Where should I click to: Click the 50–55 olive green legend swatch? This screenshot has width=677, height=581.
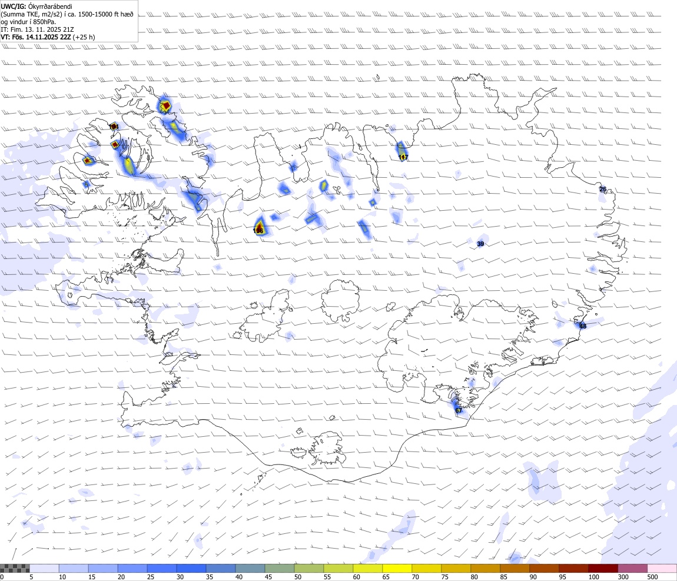point(309,568)
